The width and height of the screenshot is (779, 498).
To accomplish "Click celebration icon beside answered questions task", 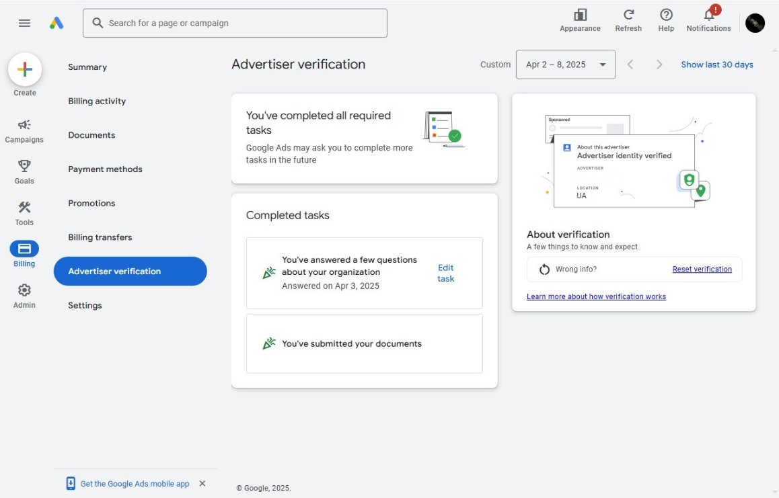I will tap(269, 273).
